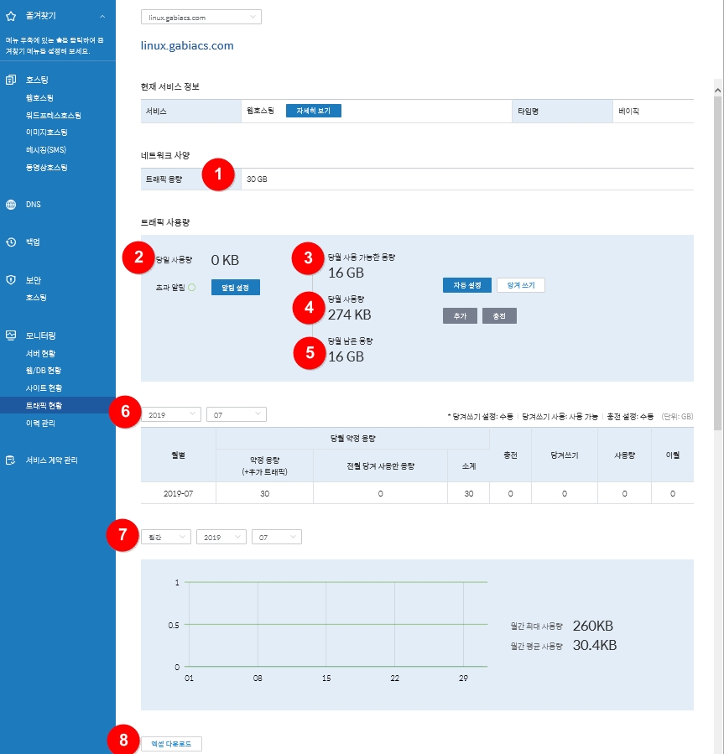
Task: Click the 보안 shield icon
Action: [x=11, y=280]
